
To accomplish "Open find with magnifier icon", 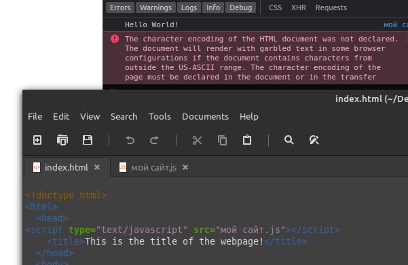I will point(289,140).
